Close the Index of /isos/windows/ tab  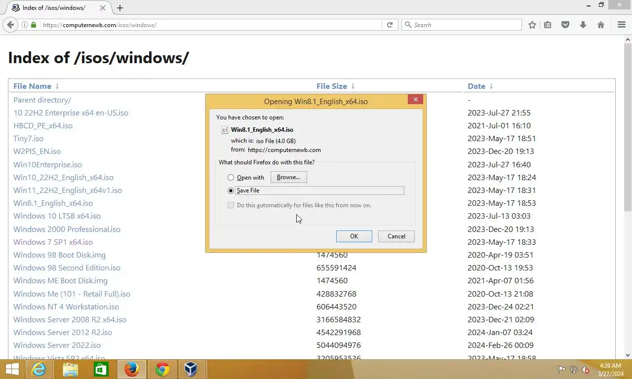[x=103, y=8]
